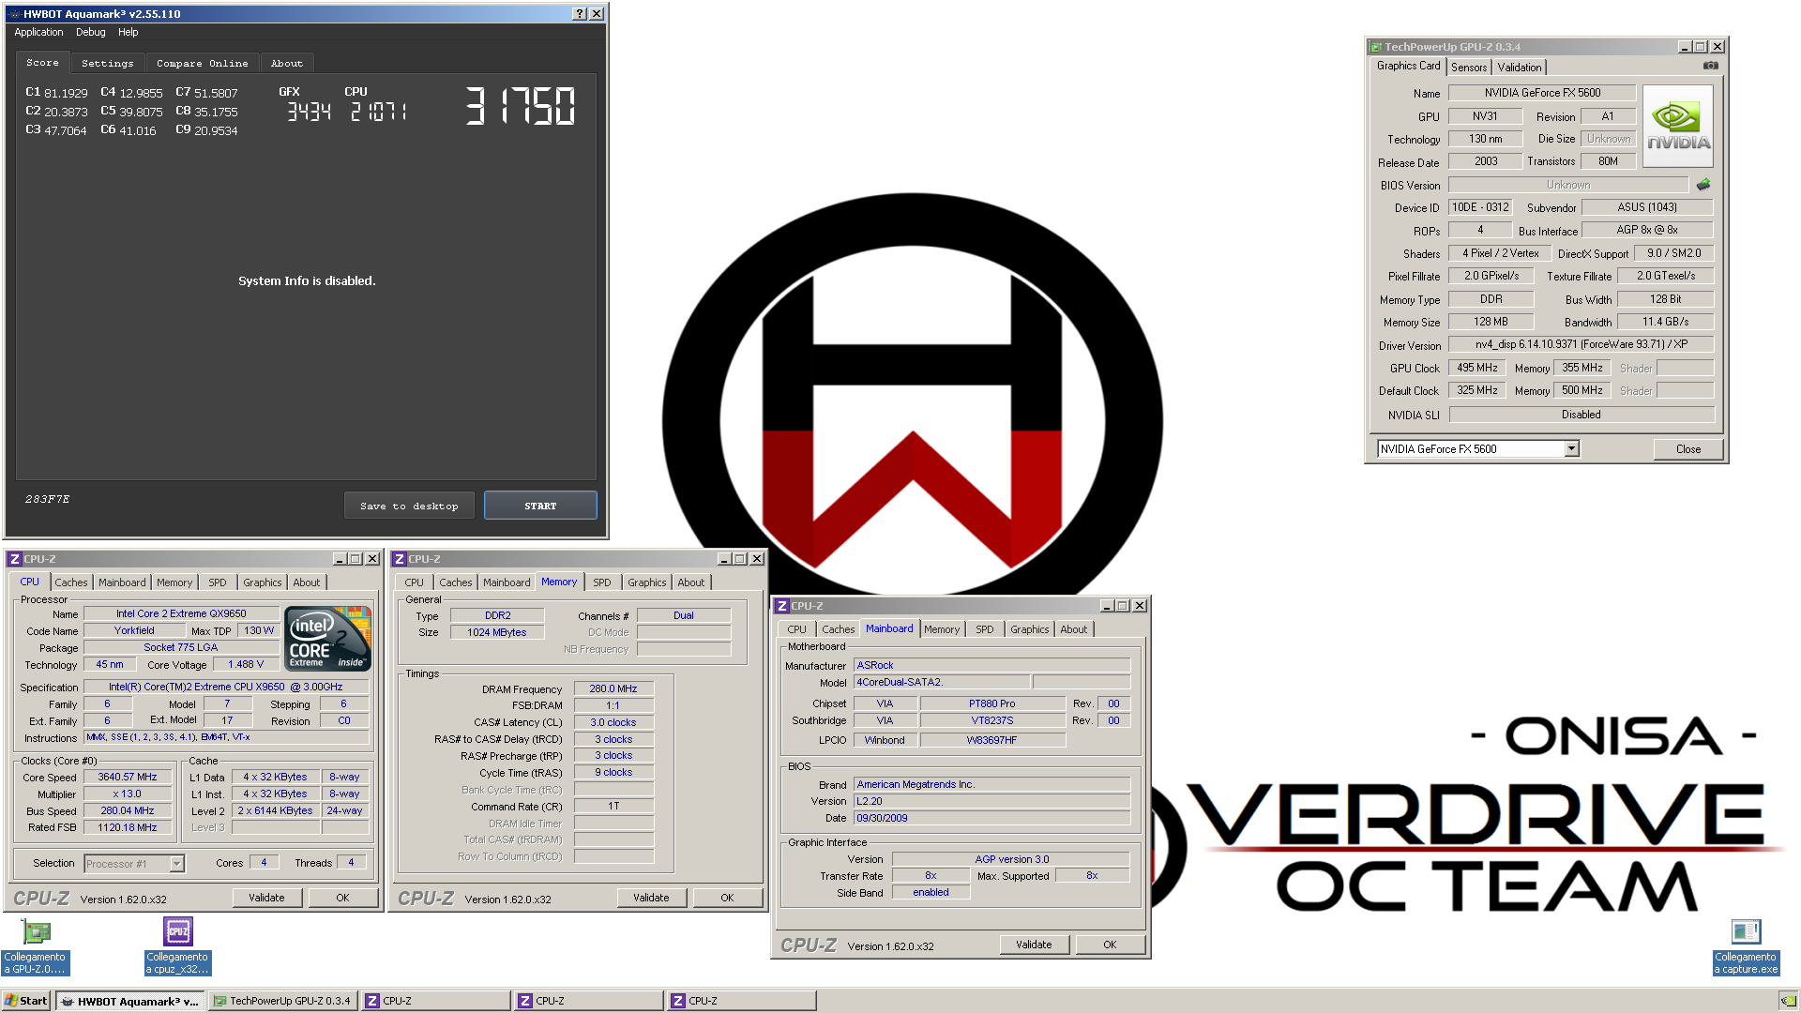Screen dimensions: 1801x1013
Task: Click the Intel Core 2 Extreme logo
Action: [x=328, y=639]
